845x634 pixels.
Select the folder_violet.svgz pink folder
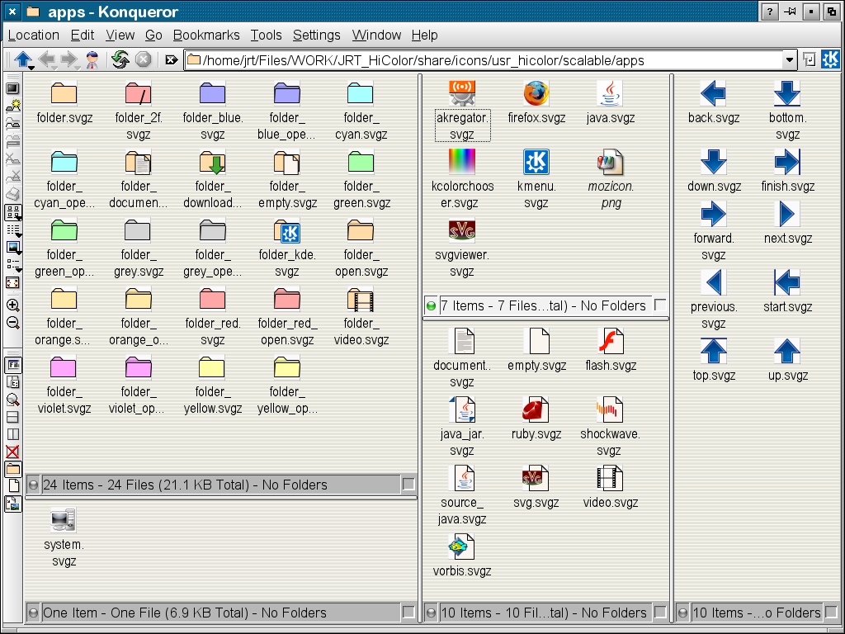tap(63, 367)
